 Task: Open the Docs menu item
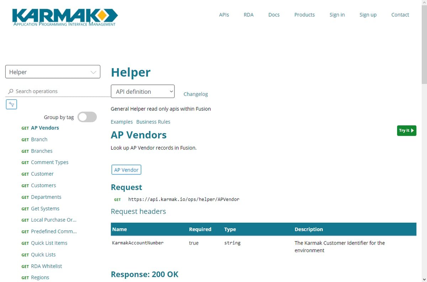click(274, 15)
